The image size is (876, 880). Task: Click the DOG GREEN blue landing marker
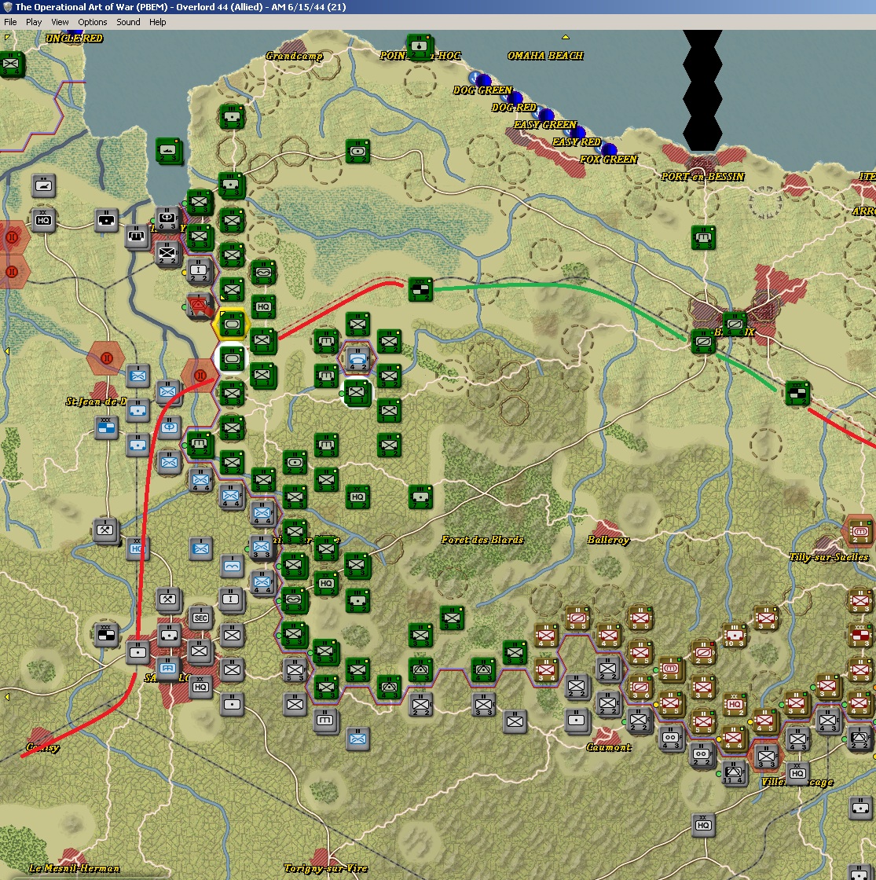click(x=482, y=79)
